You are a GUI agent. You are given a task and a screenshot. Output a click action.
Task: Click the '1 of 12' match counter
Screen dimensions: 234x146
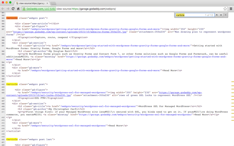[209, 15]
